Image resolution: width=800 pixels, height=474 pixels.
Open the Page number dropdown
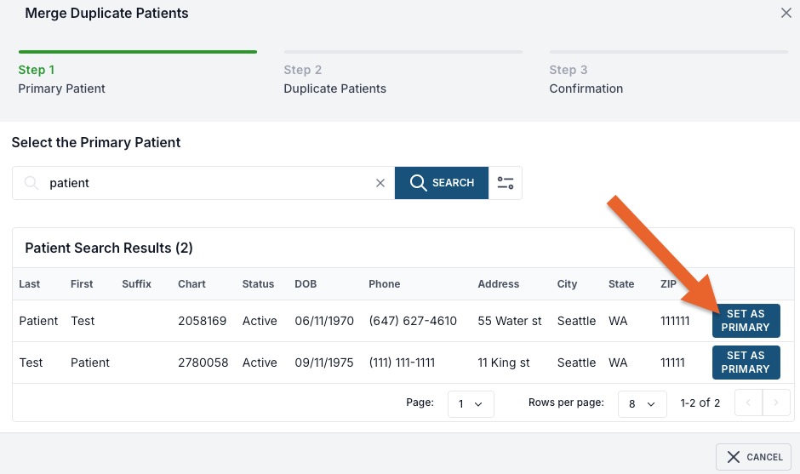471,403
